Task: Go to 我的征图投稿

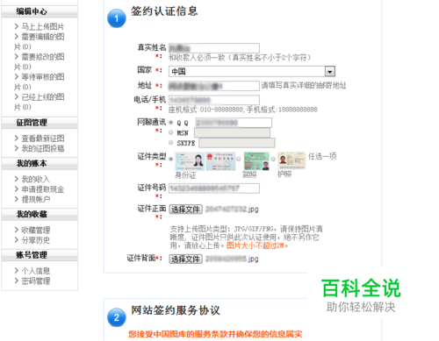Action: pos(43,148)
